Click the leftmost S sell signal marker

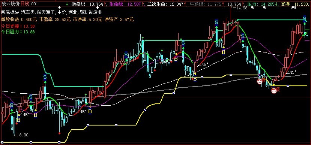(12, 105)
